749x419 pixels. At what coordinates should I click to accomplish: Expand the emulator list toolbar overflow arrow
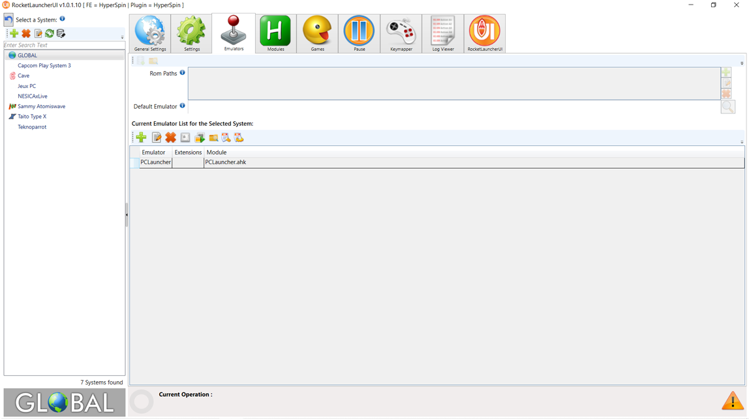(742, 141)
